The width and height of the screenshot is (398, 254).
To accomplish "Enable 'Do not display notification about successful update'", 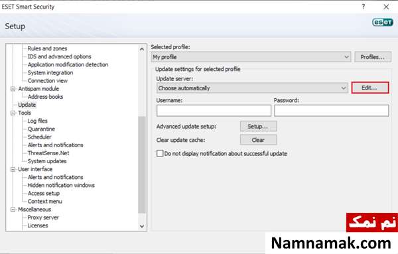I will 160,153.
